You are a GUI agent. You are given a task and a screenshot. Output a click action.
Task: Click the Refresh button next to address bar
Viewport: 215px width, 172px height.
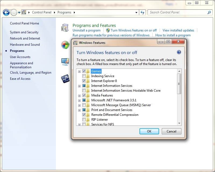pos(142,12)
